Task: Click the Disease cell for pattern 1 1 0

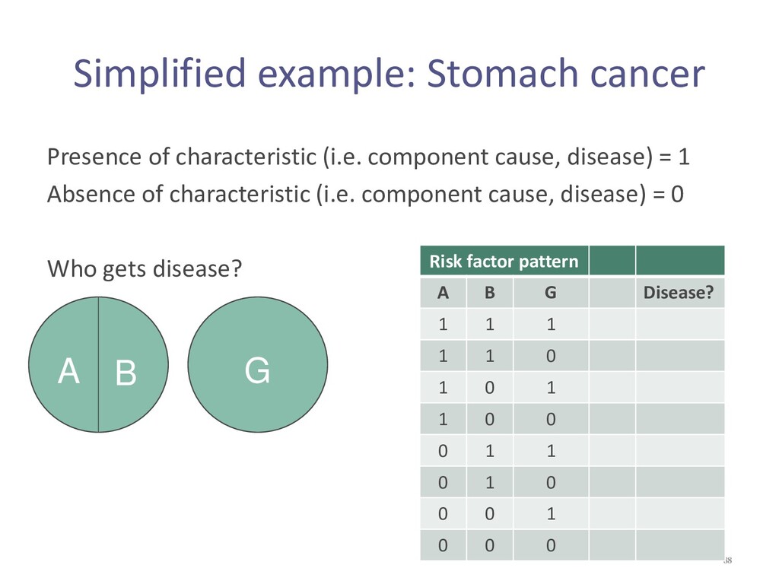Action: click(x=679, y=356)
